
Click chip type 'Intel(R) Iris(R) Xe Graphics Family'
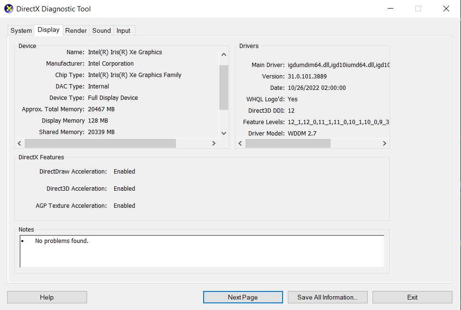click(135, 75)
